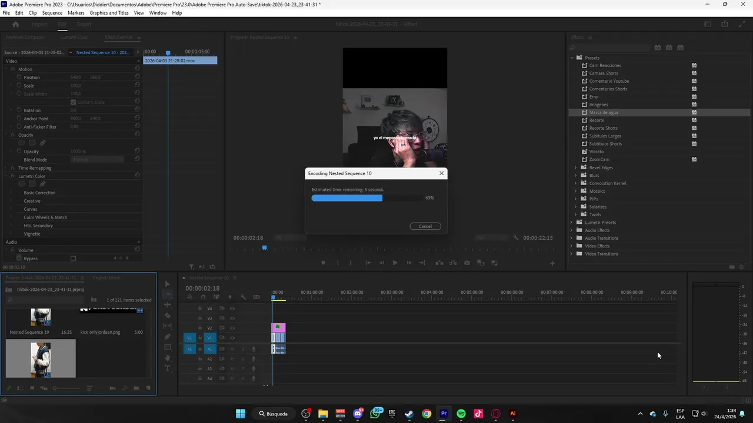Screen dimensions: 753x423
Task: Open Program monitor settings wrench
Action: coord(516,237)
